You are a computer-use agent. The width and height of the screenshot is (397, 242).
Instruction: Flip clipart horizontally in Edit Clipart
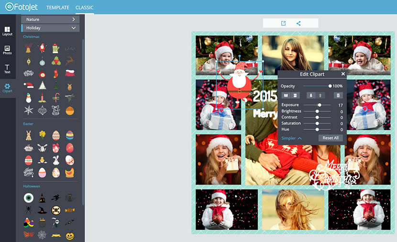point(286,95)
